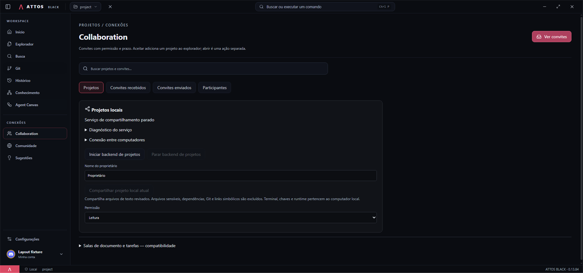The width and height of the screenshot is (583, 273).
Task: Open the Comunidade globe icon
Action: pos(10,146)
